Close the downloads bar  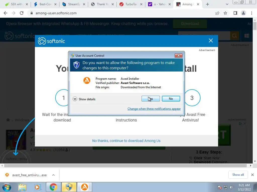click(252, 175)
